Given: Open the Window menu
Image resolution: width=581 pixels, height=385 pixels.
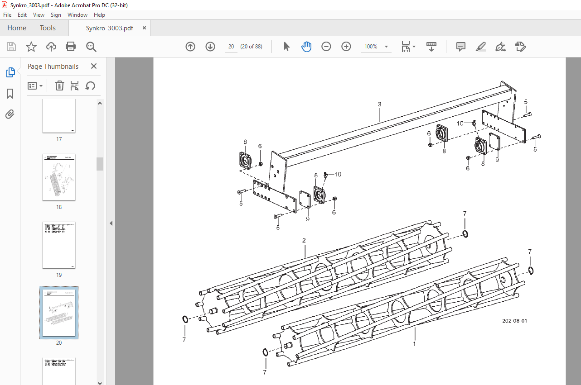Looking at the screenshot, I should 77,15.
